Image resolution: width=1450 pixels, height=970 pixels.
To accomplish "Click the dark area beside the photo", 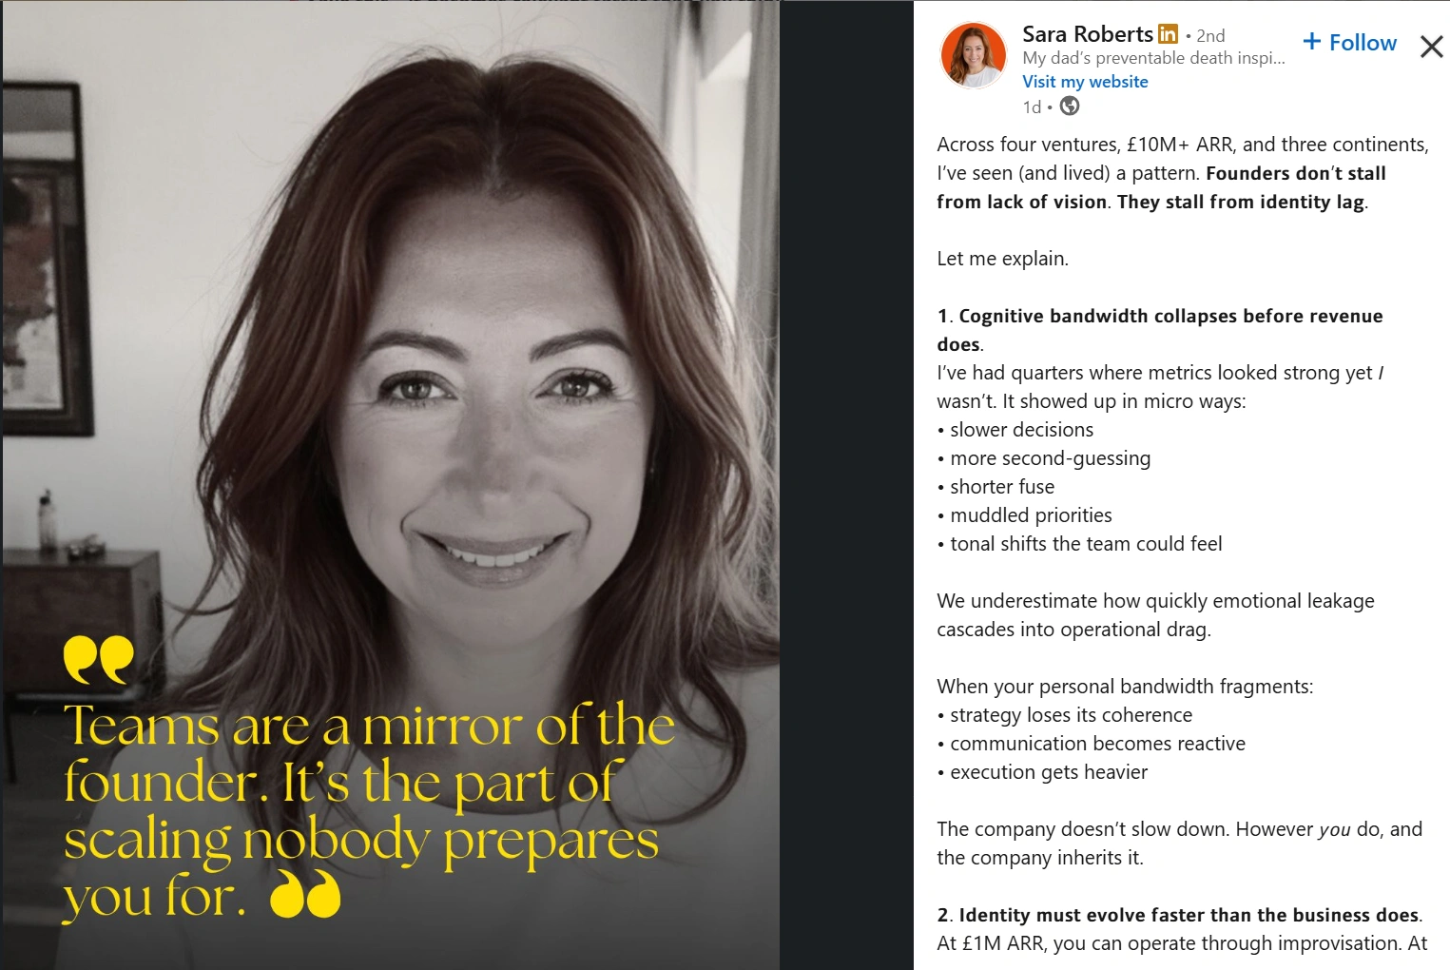I will click(846, 485).
